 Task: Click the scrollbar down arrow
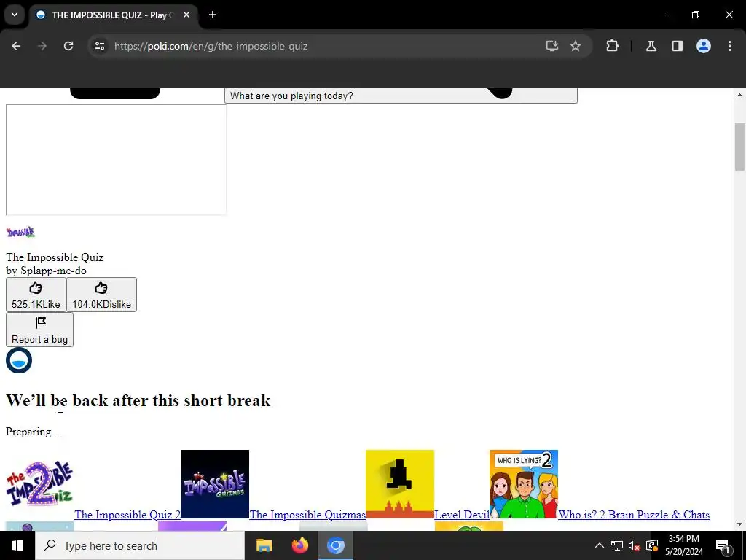(x=739, y=525)
